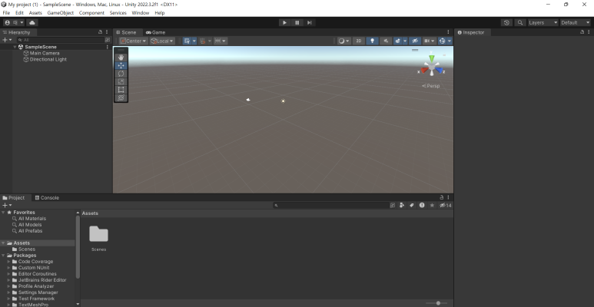Toggle grid snapping magnet button
This screenshot has width=594, height=307.
click(203, 41)
